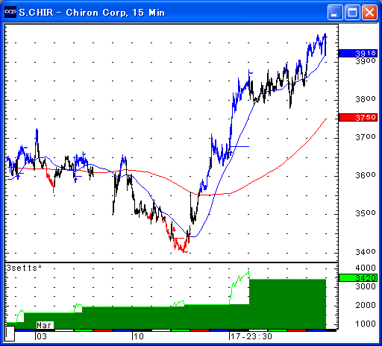Select the 03 date marker on time axis
The image size is (382, 346).
coord(42,336)
